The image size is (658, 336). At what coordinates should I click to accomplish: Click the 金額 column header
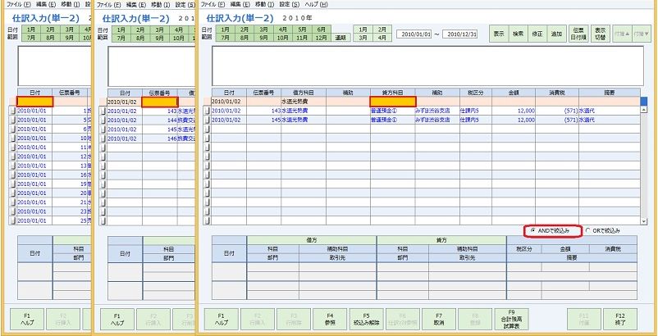point(514,92)
